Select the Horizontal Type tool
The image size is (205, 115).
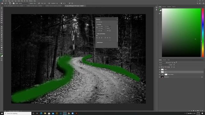pos(2,41)
